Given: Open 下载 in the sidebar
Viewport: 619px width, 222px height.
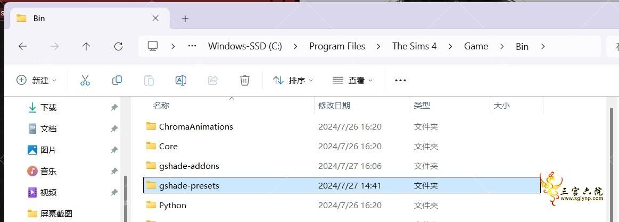Looking at the screenshot, I should pyautogui.click(x=48, y=107).
